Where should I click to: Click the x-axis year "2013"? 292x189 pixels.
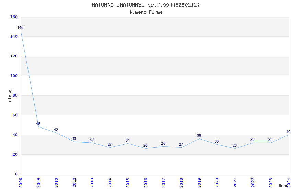(x=92, y=182)
